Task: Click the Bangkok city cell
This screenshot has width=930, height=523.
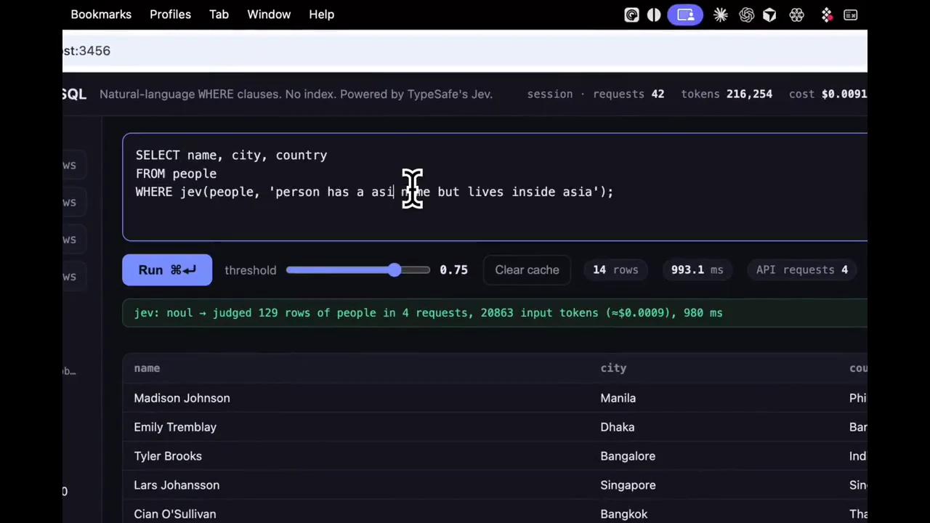Action: tap(623, 514)
